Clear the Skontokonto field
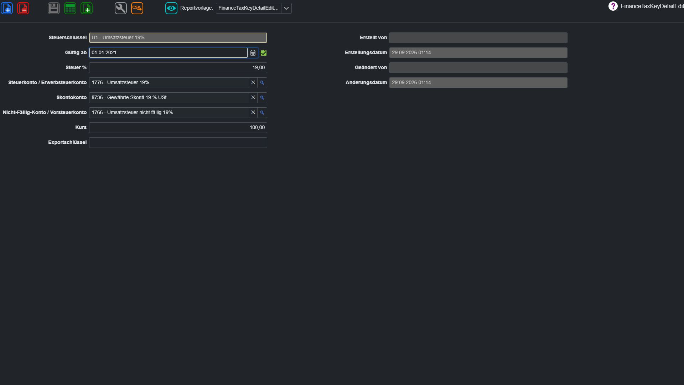This screenshot has height=385, width=684. [x=253, y=98]
